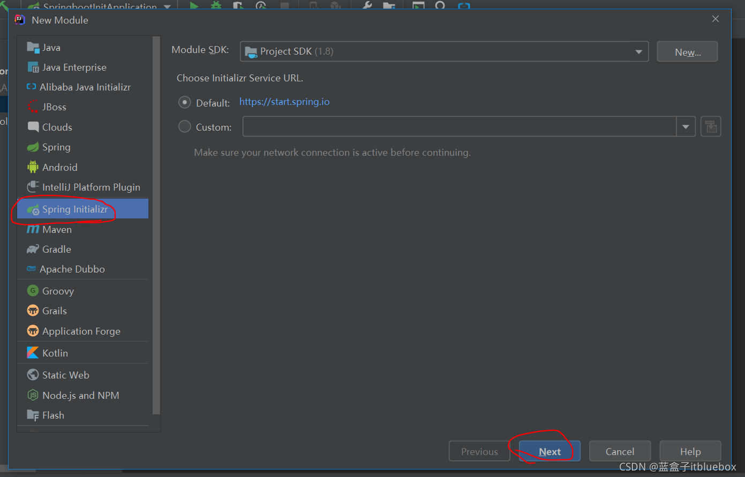The image size is (745, 477).
Task: Open the Module SDK dropdown
Action: click(x=444, y=51)
